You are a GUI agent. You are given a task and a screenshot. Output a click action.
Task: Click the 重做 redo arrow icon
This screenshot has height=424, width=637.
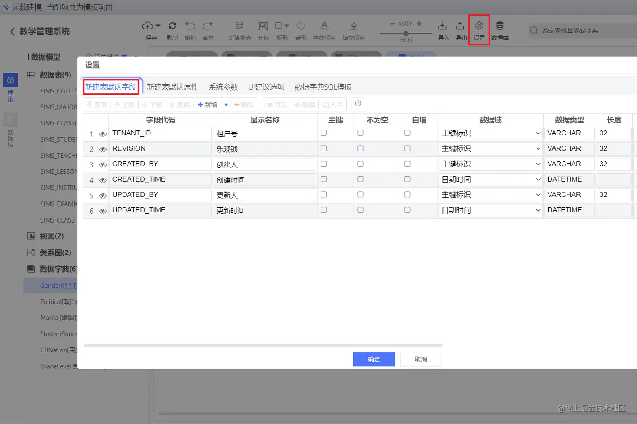click(x=208, y=26)
